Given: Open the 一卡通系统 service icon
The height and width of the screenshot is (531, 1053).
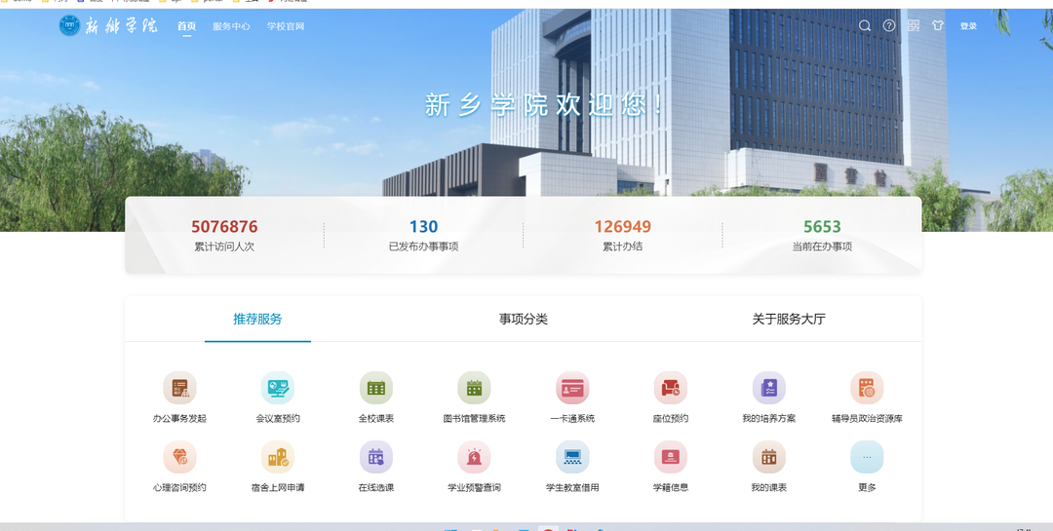Looking at the screenshot, I should coord(572,388).
